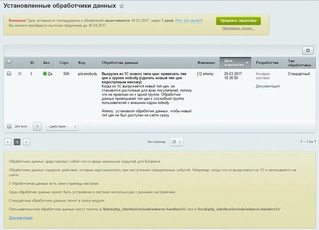The height and width of the screenshot is (230, 319).
Task: Enable the 'Для всех' checkbox
Action: pos(9,126)
